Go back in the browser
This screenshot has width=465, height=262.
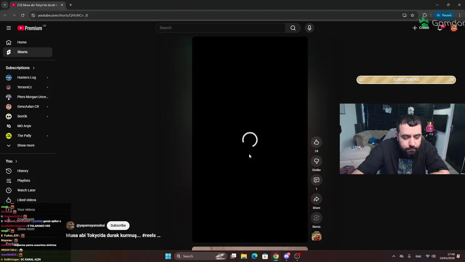pos(5,15)
